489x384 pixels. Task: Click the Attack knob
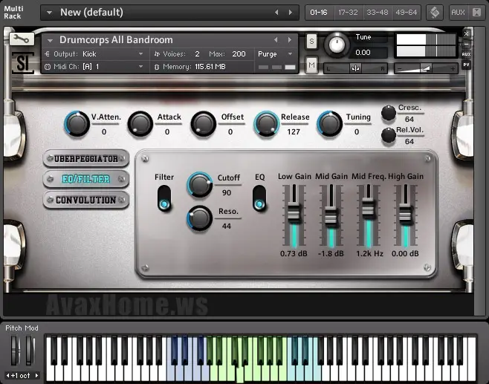[140, 123]
